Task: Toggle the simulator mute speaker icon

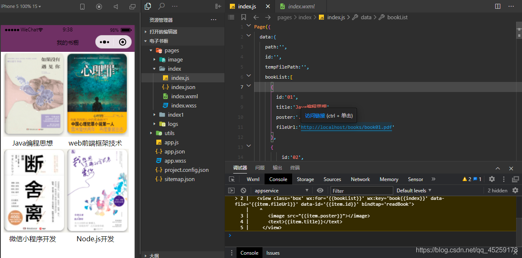Action: pyautogui.click(x=116, y=7)
